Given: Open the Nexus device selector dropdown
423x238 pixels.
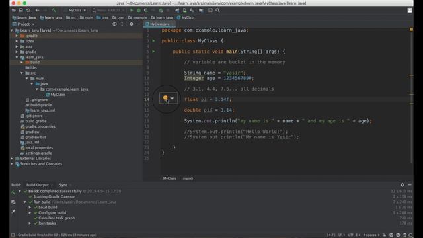Looking at the screenshot, I should tap(108, 11).
